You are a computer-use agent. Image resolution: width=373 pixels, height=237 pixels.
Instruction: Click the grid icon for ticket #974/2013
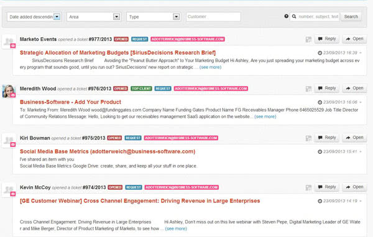pyautogui.click(x=308, y=187)
